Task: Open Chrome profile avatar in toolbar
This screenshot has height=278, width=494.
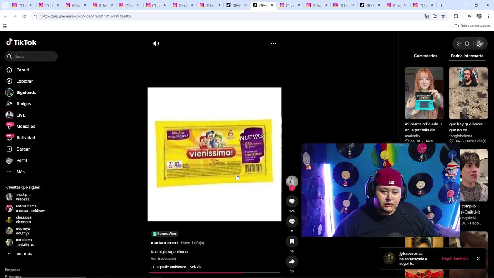Action: pos(479,16)
